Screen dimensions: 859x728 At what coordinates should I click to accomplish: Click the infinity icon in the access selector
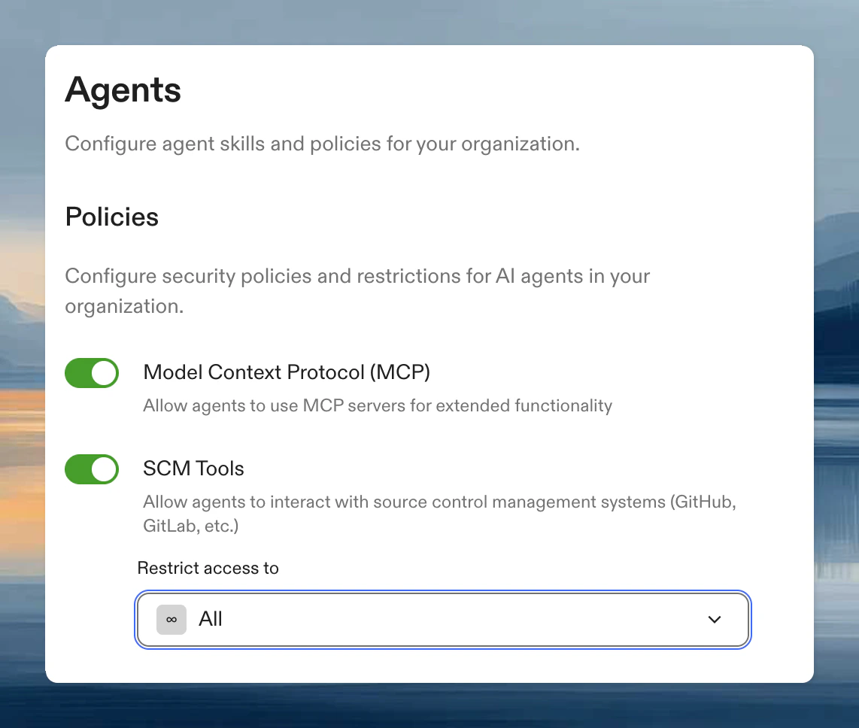point(171,619)
